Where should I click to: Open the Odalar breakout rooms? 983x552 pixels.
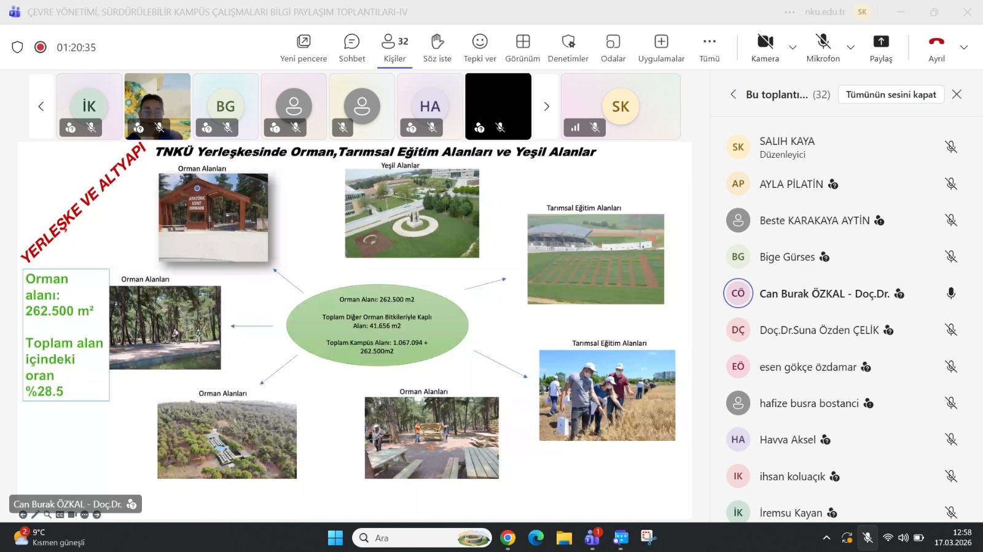tap(613, 47)
